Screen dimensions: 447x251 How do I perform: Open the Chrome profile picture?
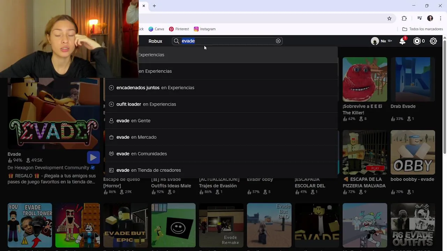(x=430, y=18)
